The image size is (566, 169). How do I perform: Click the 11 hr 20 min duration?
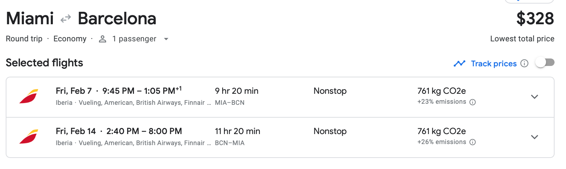(237, 131)
